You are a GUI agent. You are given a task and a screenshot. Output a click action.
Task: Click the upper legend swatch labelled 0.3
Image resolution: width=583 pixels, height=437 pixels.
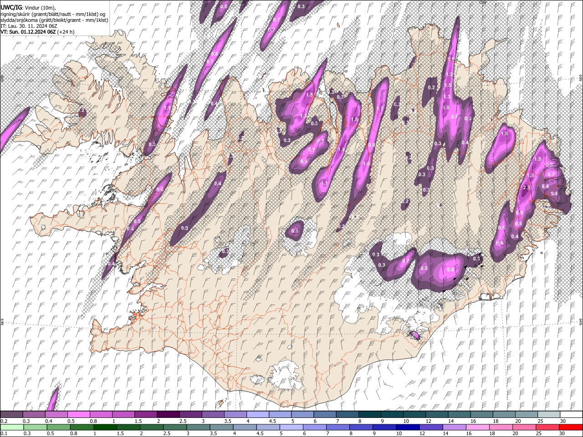click(x=34, y=415)
